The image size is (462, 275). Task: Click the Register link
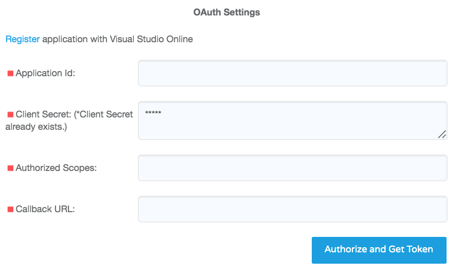click(22, 39)
